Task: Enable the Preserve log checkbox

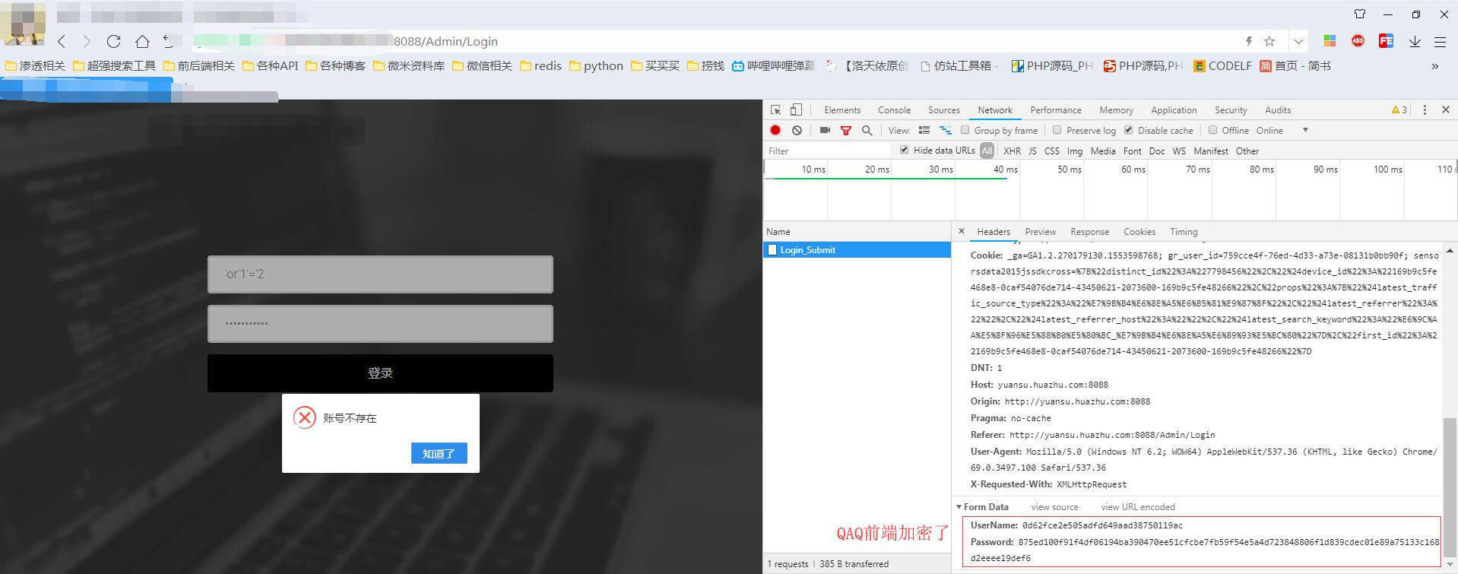Action: 1057,130
